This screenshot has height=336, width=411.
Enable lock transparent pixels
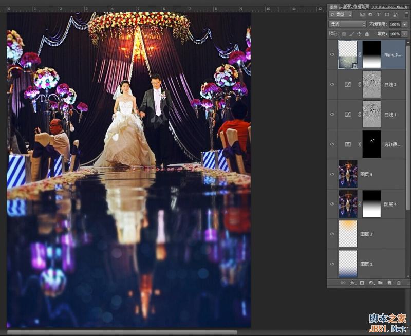(x=344, y=34)
